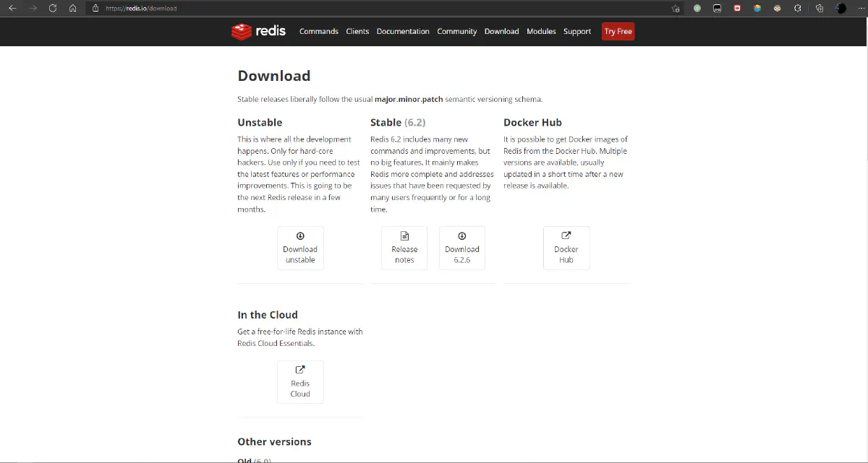
Task: Open the Release notes for stable
Action: coord(404,248)
